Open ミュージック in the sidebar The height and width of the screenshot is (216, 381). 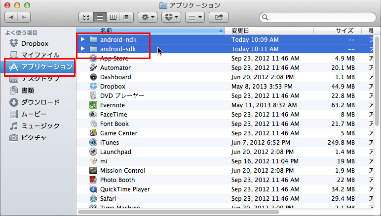(34, 125)
